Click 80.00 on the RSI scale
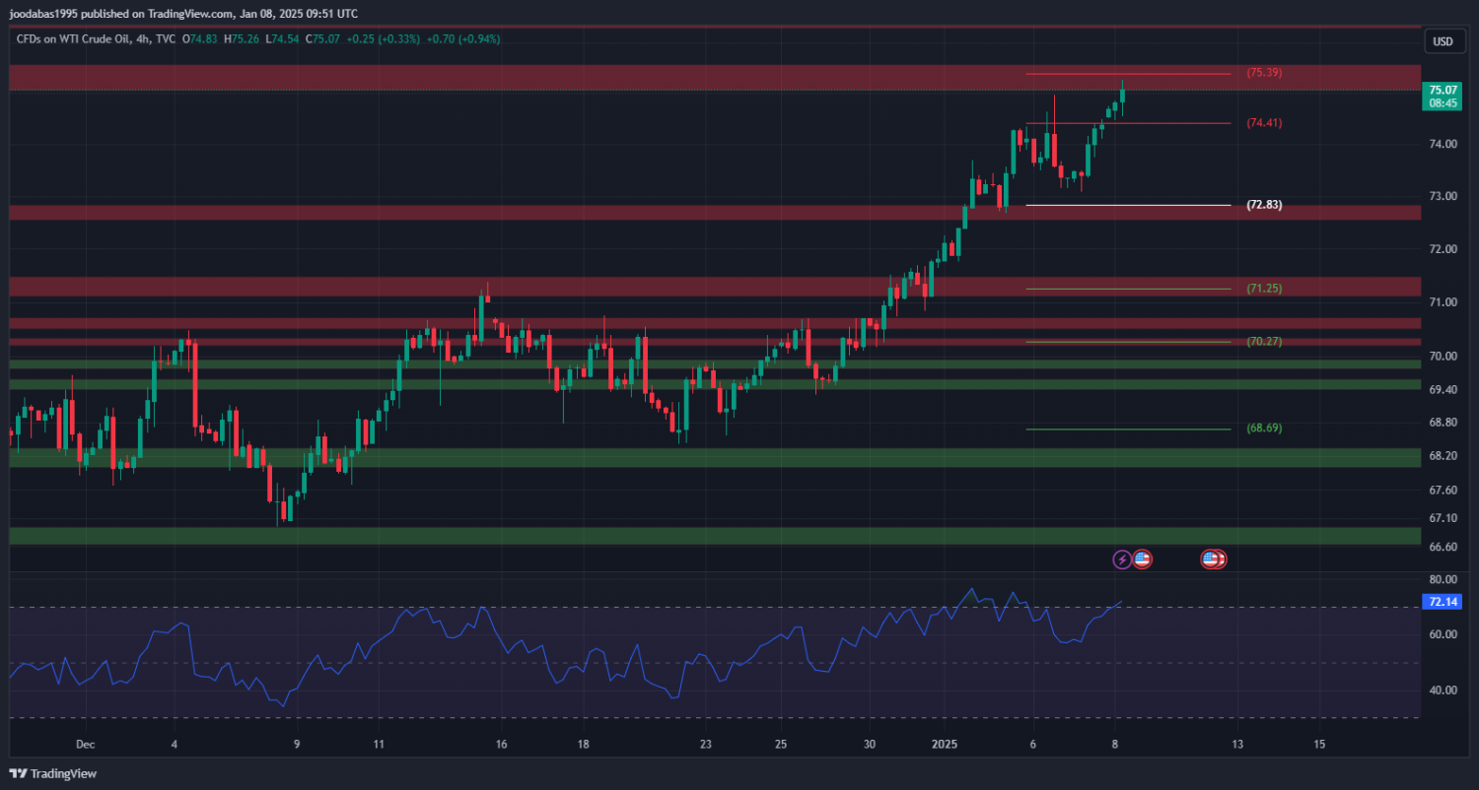Viewport: 1479px width, 790px height. click(x=1443, y=579)
